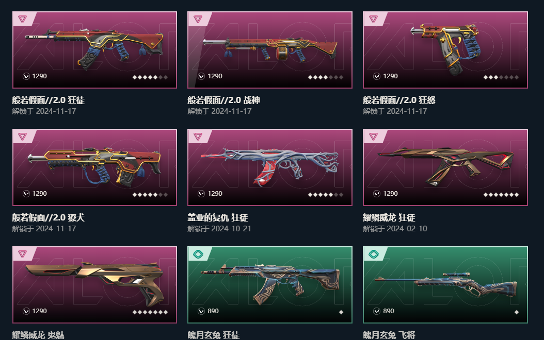544x340 pixels.
Task: Click VP currency icon on 盖亚的复仇 狂徒 card
Action: (x=201, y=194)
